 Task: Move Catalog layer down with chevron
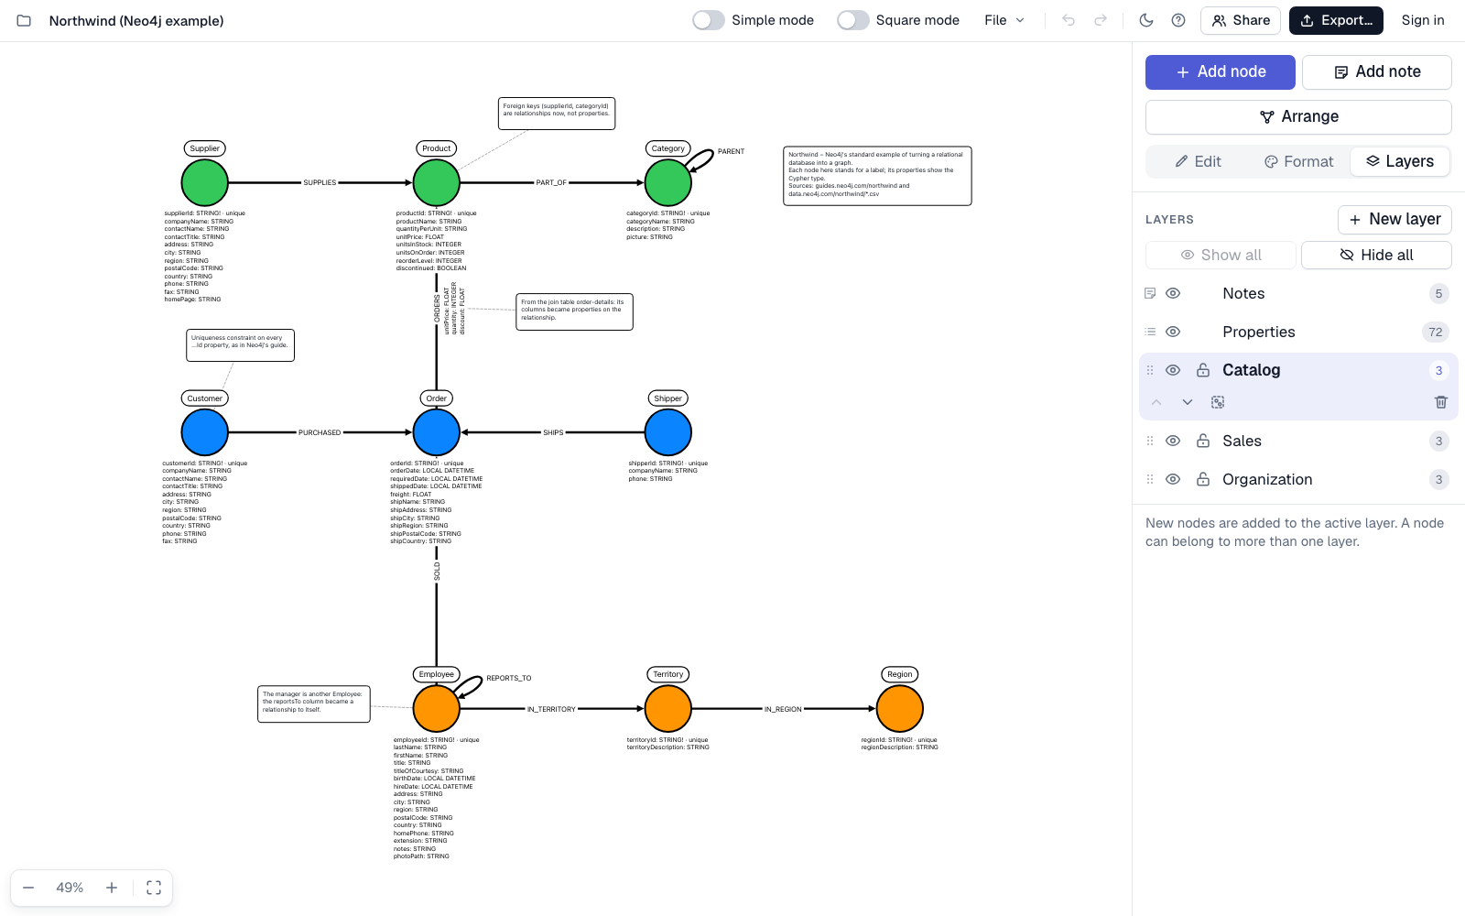click(1188, 402)
